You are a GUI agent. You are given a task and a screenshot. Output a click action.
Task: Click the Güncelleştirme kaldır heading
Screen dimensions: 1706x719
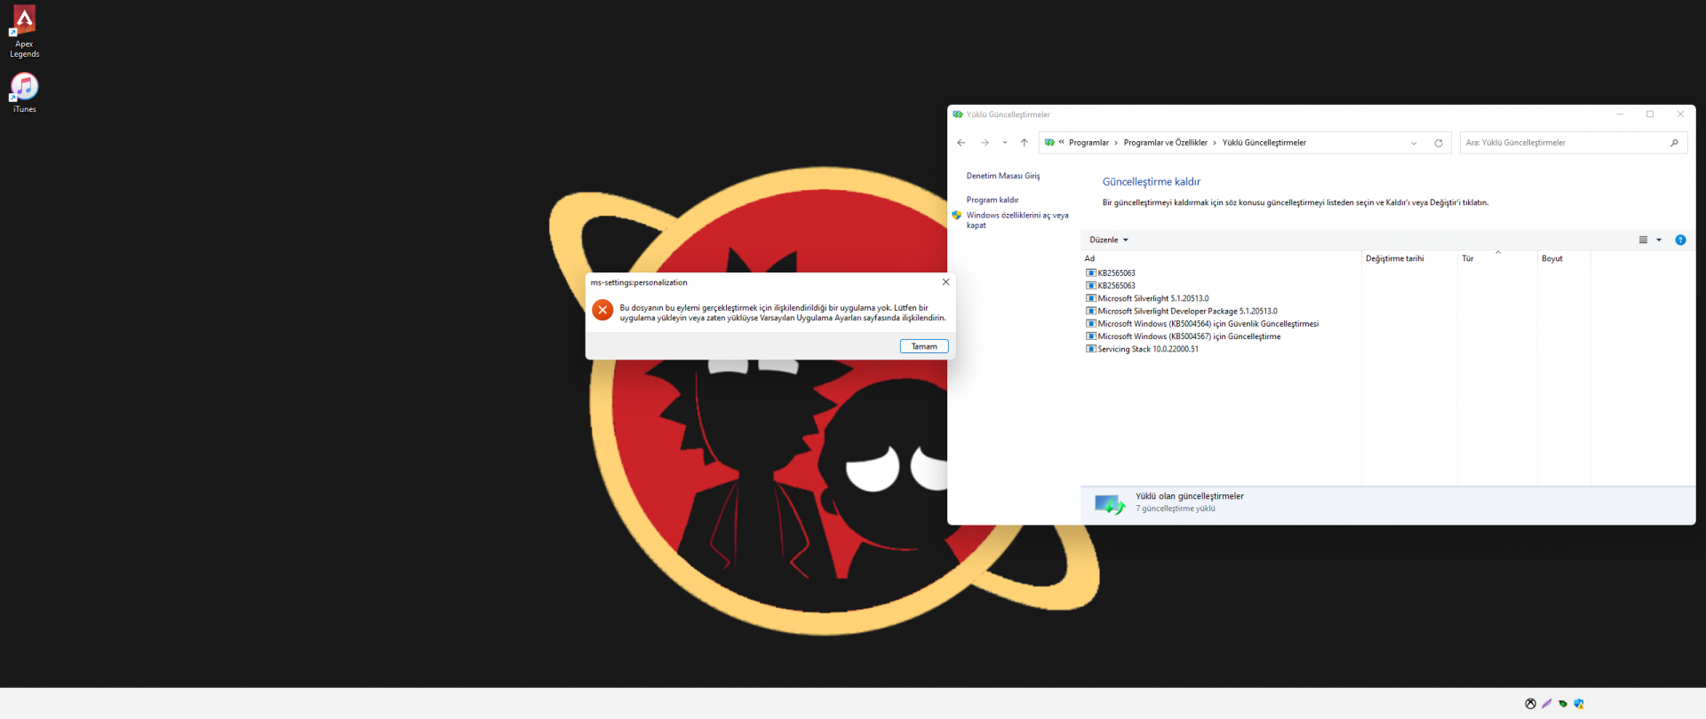[1152, 182]
